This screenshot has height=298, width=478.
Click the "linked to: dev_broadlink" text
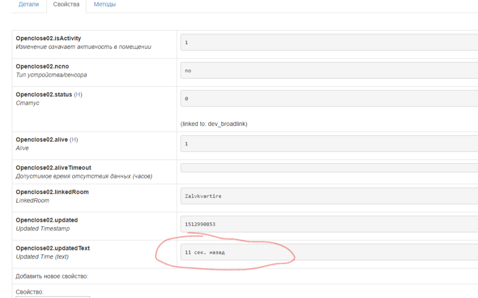[x=214, y=124]
